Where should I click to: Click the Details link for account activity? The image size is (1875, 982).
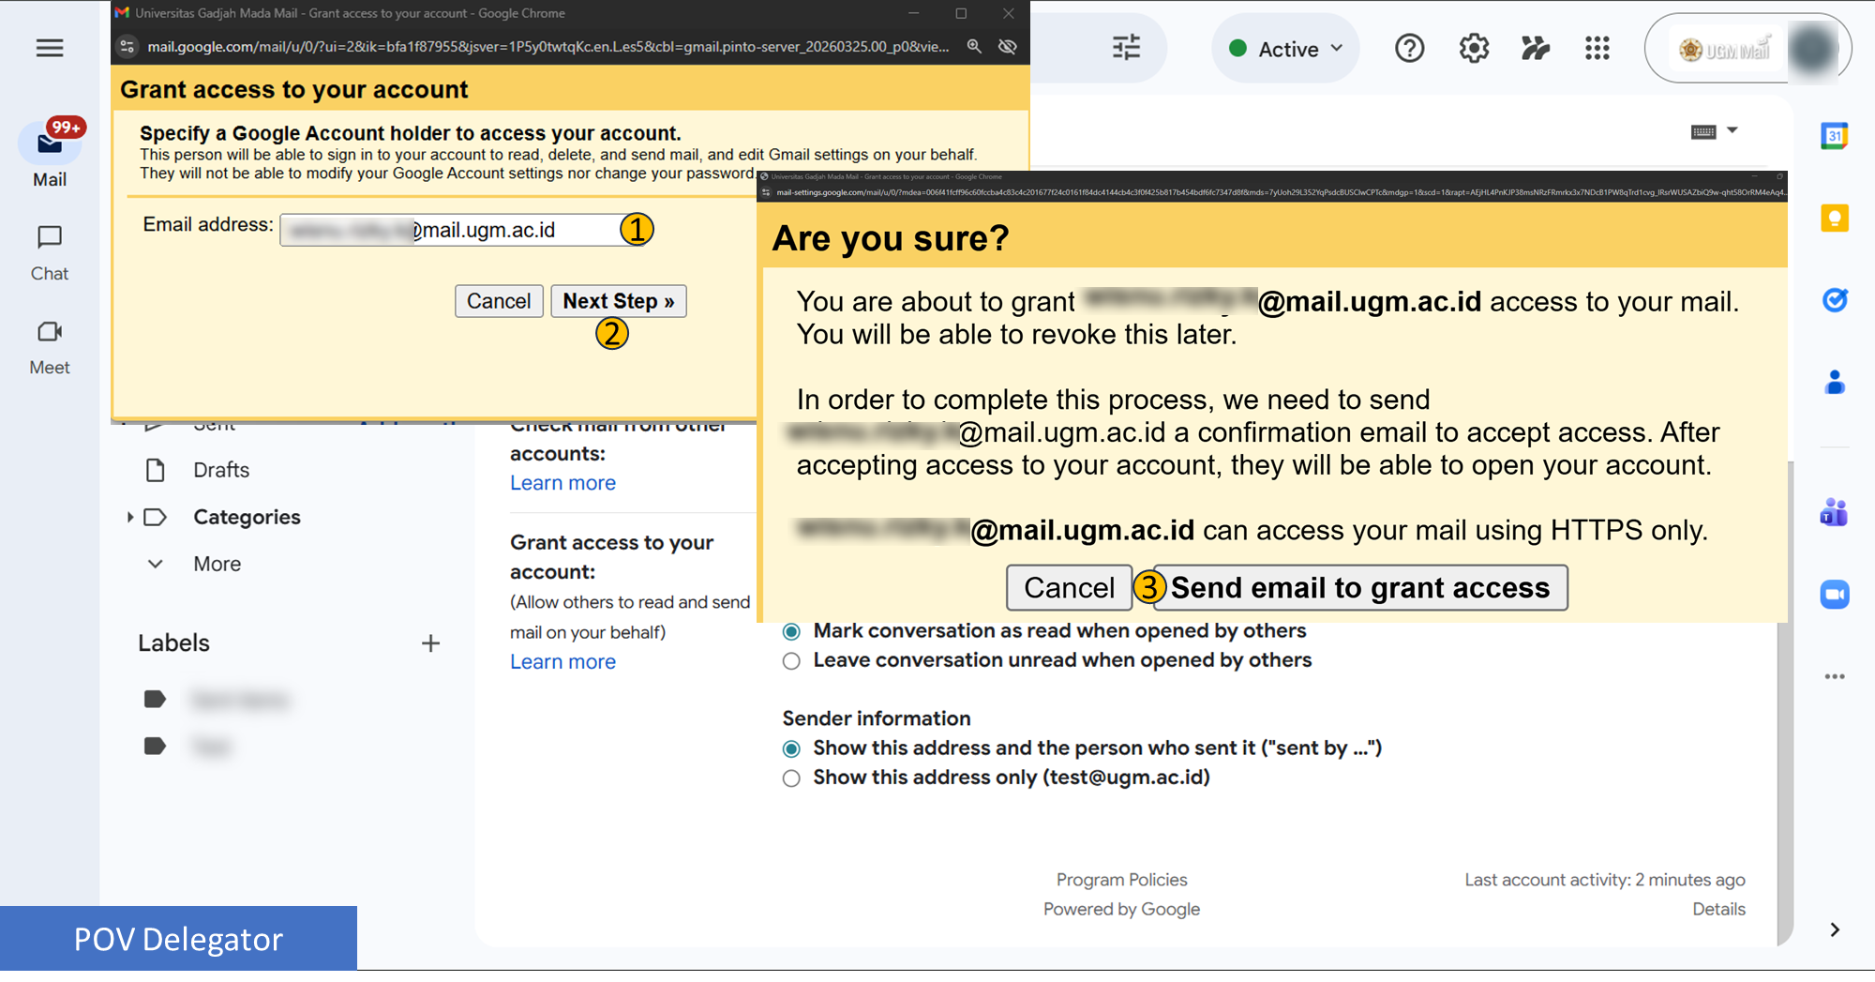click(x=1718, y=909)
